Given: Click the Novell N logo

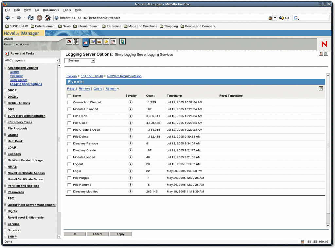Looking at the screenshot, I should [x=324, y=44].
